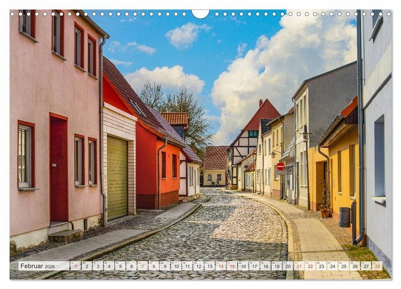Pick day 12 in the date row

(x=198, y=266)
